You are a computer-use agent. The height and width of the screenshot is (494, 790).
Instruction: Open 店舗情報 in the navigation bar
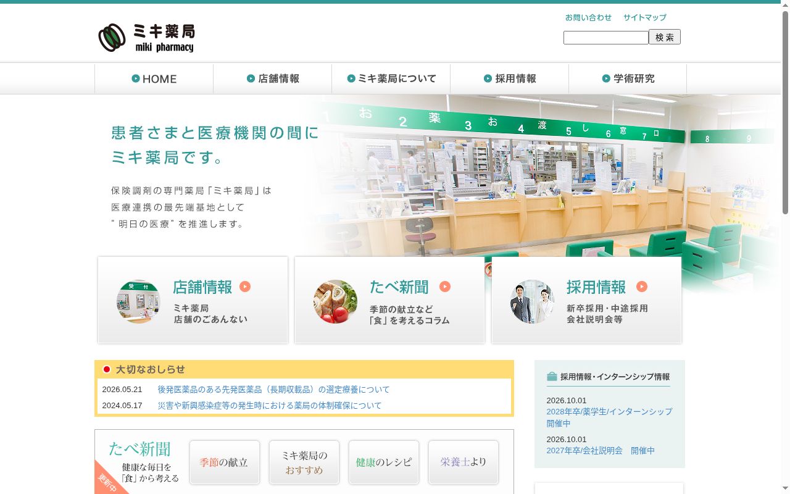click(x=272, y=78)
